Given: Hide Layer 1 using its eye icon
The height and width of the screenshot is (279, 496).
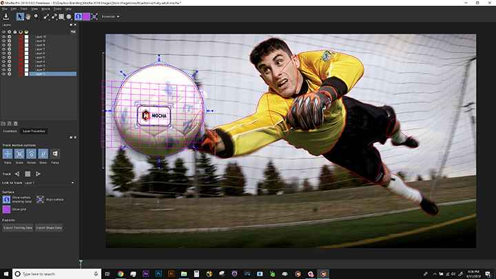Looking at the screenshot, I should point(4,73).
